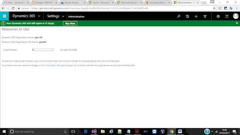Click the browser back arrow

coord(3,8)
